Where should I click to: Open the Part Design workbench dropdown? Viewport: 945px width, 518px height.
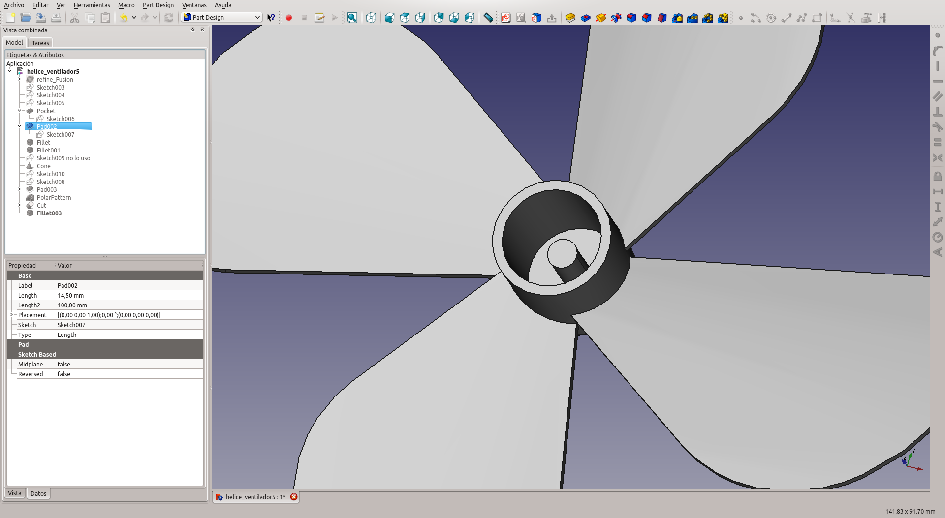(221, 18)
